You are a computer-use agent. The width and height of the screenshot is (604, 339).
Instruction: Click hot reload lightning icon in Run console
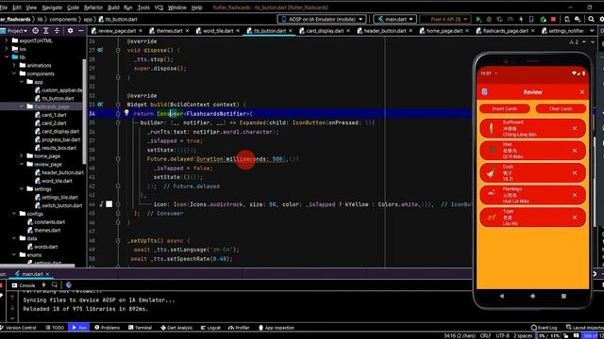pyautogui.click(x=43, y=284)
